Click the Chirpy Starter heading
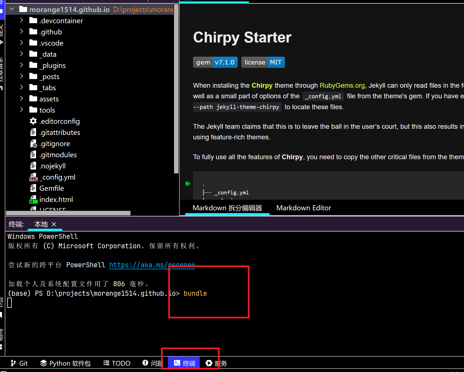464x372 pixels. (242, 37)
